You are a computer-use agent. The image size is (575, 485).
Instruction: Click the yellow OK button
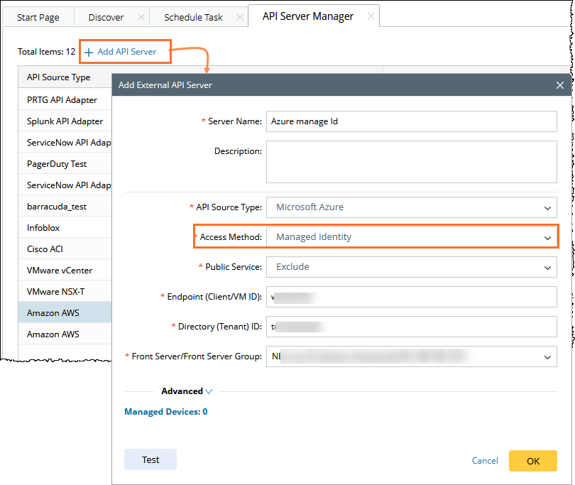[532, 461]
